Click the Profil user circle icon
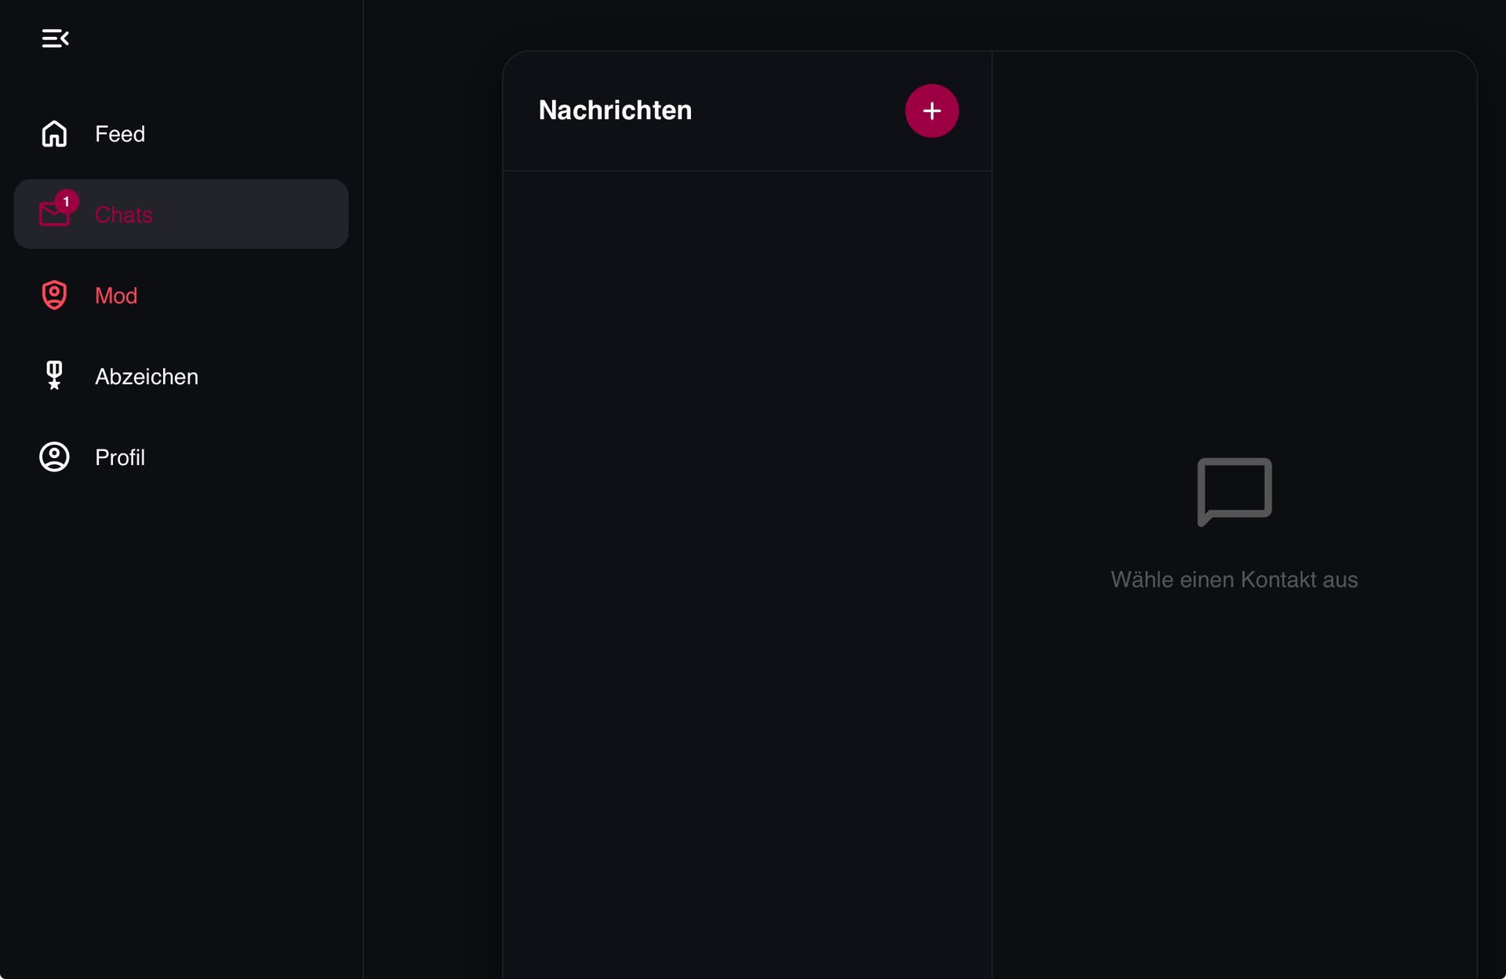 point(54,457)
